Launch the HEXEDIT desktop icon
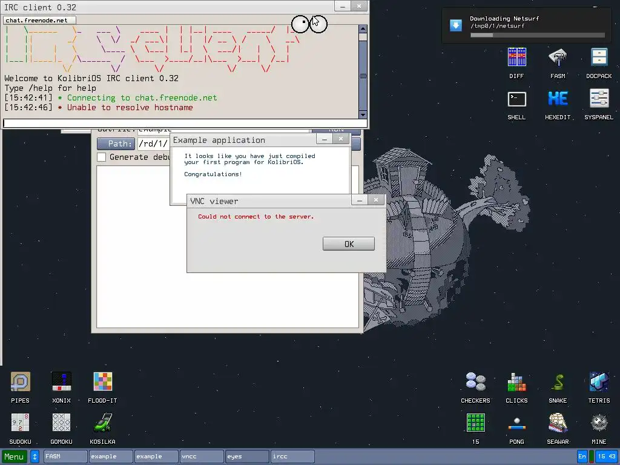 (x=558, y=99)
